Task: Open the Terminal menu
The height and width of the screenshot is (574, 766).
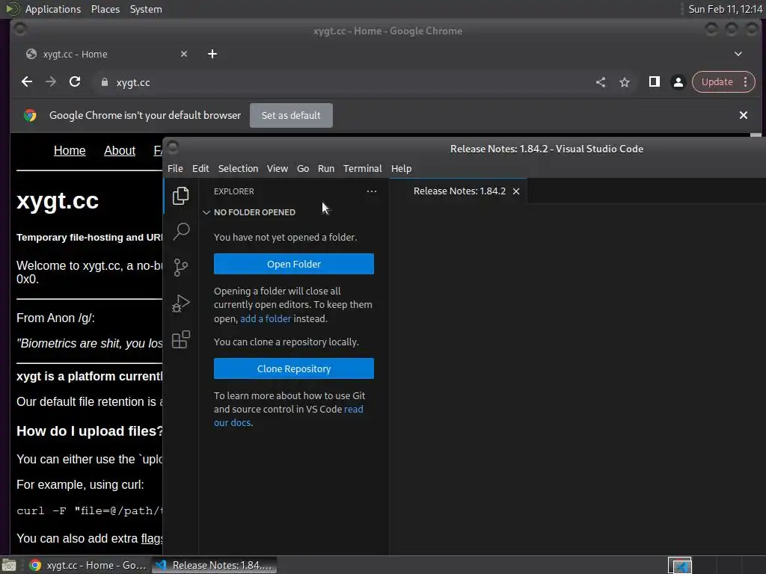Action: [x=362, y=168]
